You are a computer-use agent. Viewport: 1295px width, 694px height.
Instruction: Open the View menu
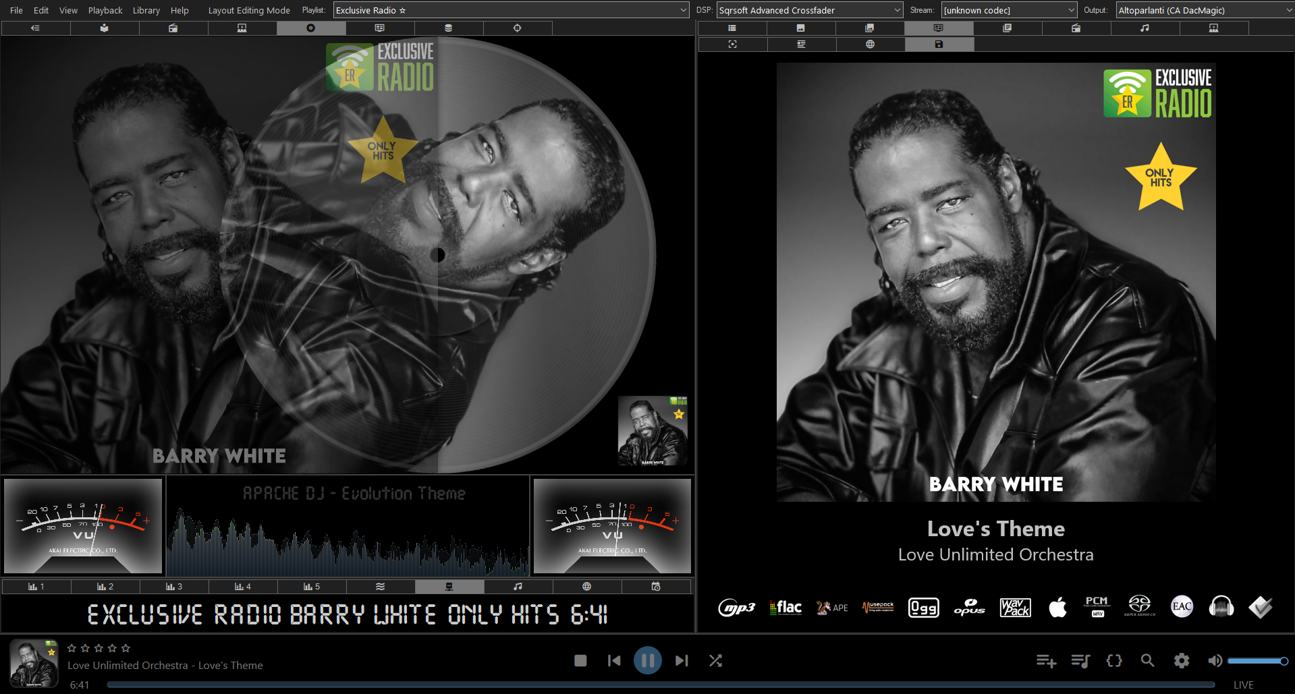(x=68, y=10)
